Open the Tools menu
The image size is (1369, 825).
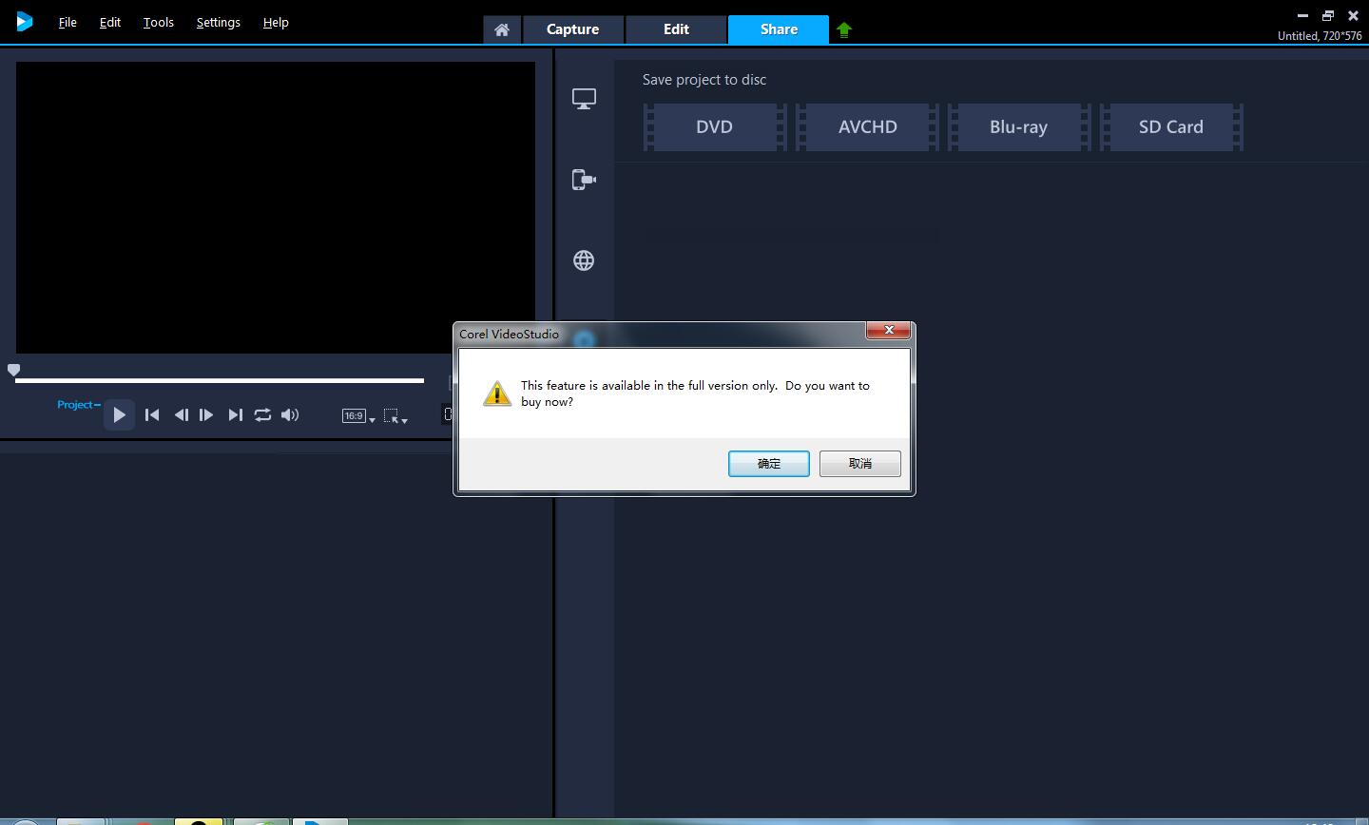click(159, 22)
